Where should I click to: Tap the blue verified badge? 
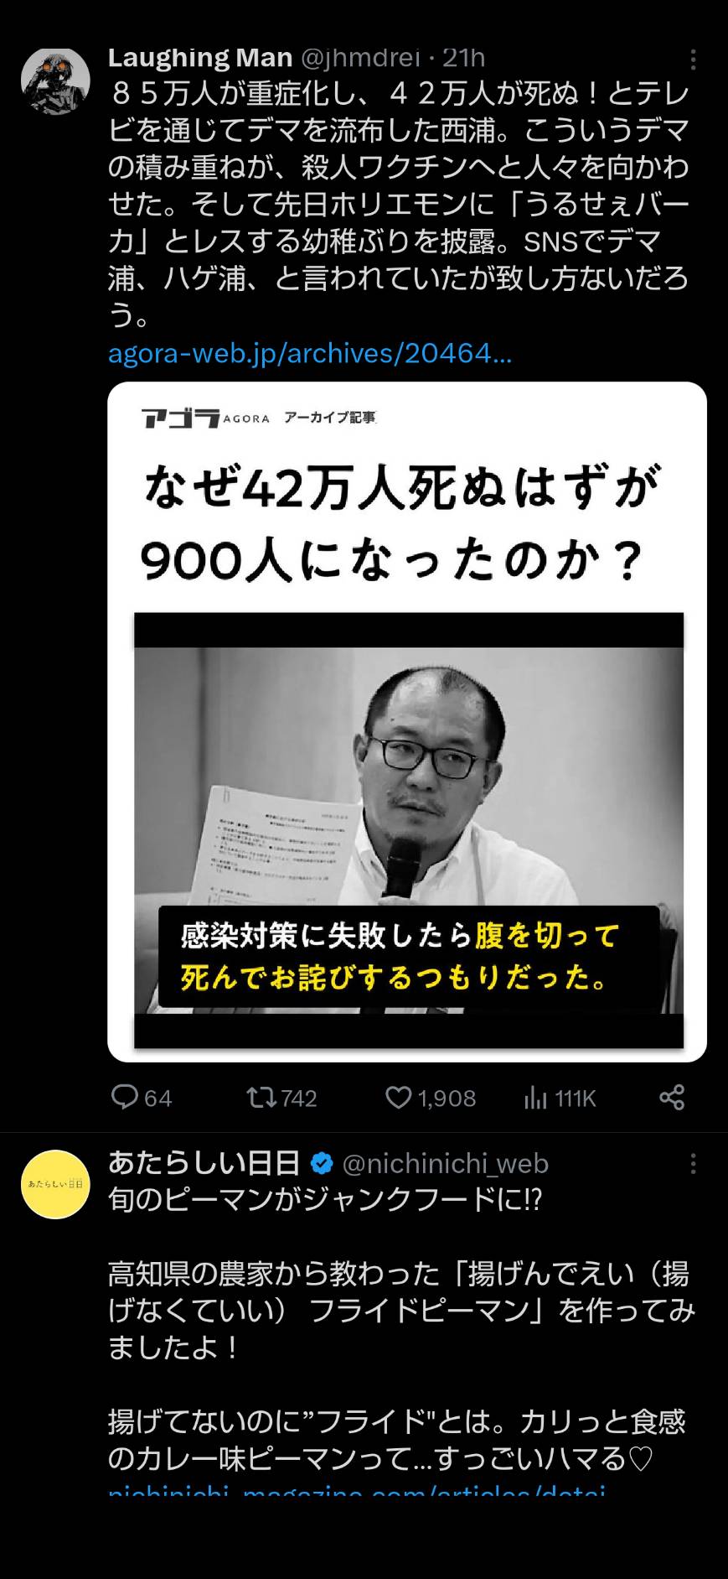tap(322, 1164)
